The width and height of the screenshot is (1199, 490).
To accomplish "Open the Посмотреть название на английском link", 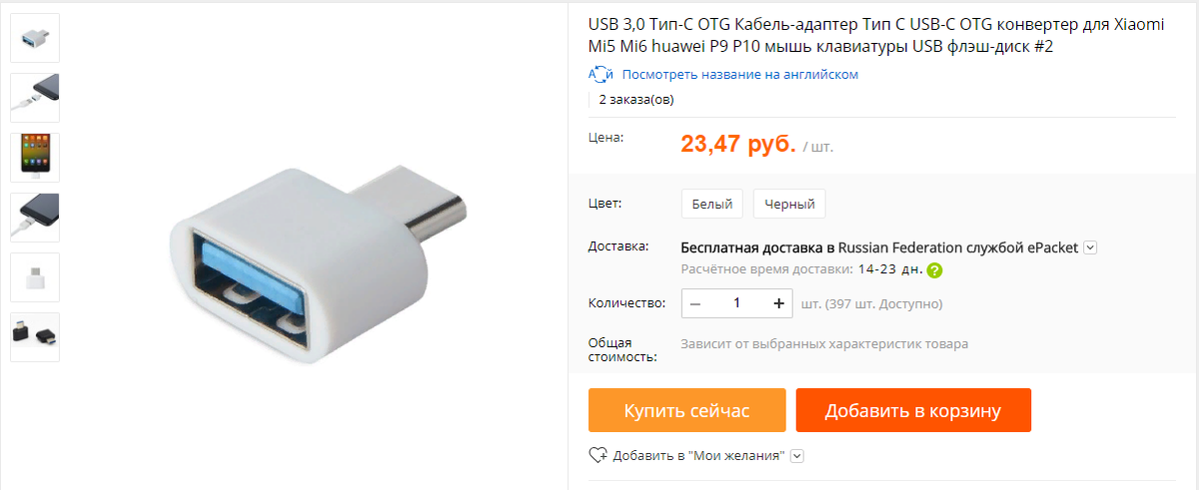I will [x=740, y=74].
